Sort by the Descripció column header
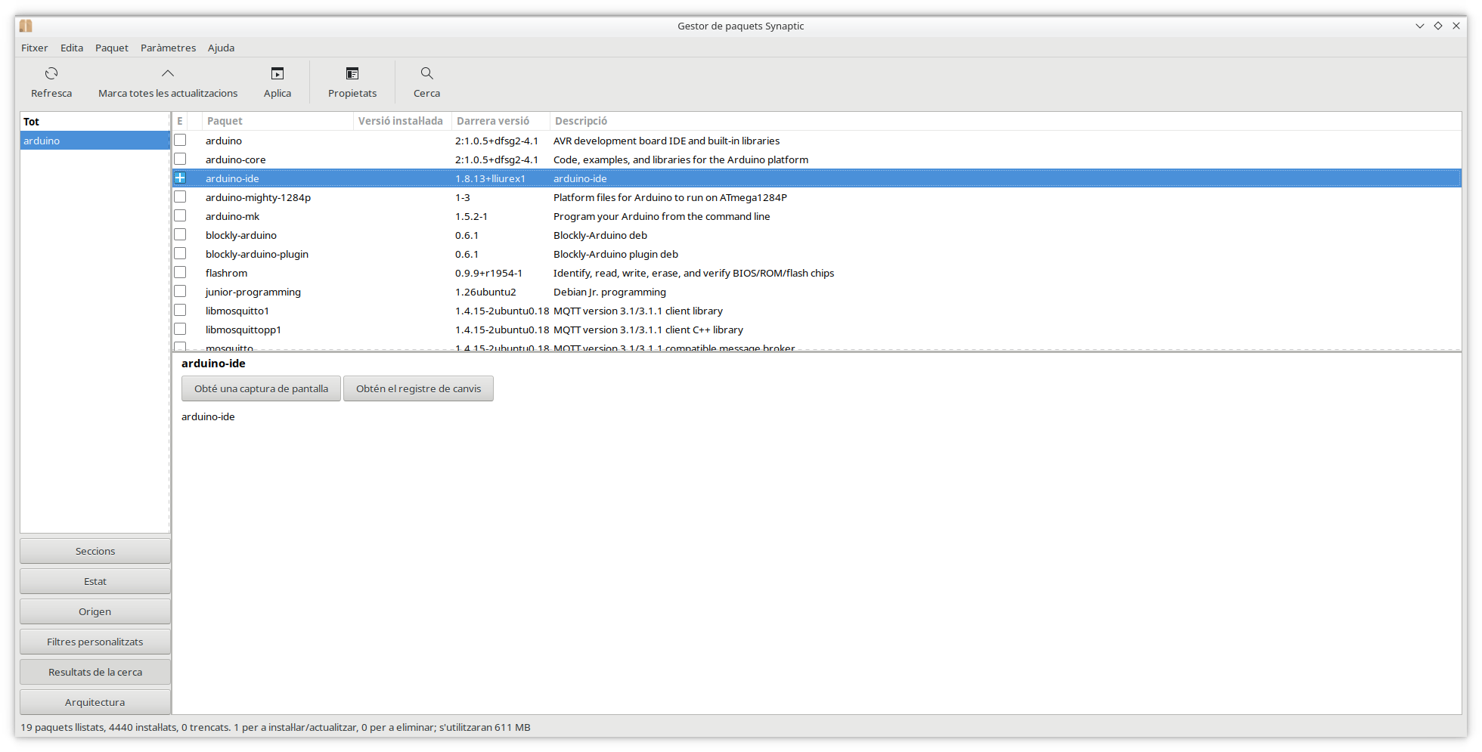1482x752 pixels. tap(1006, 121)
